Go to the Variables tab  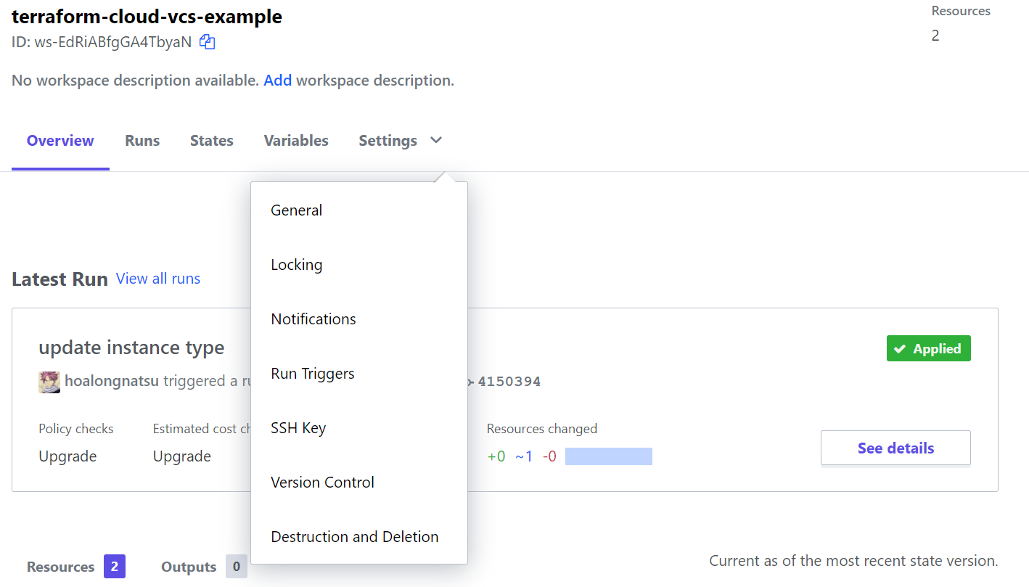point(296,141)
